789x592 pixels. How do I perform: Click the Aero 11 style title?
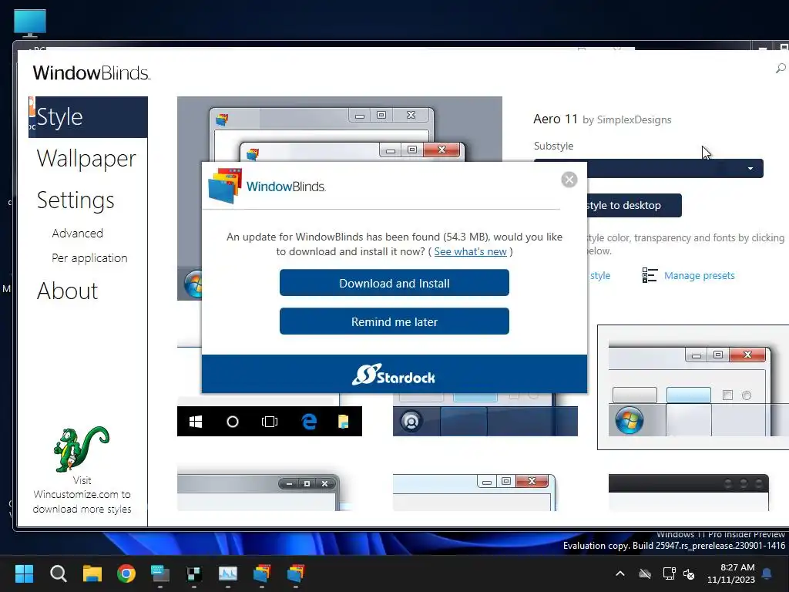(556, 119)
